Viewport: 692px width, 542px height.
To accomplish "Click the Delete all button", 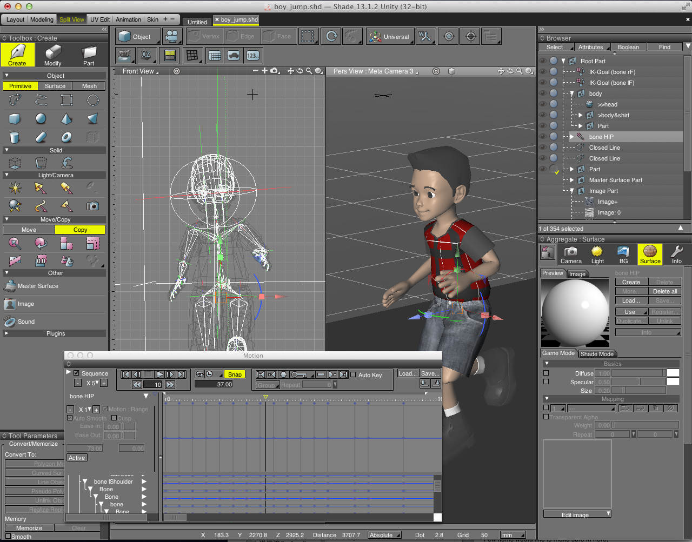I will pyautogui.click(x=664, y=291).
